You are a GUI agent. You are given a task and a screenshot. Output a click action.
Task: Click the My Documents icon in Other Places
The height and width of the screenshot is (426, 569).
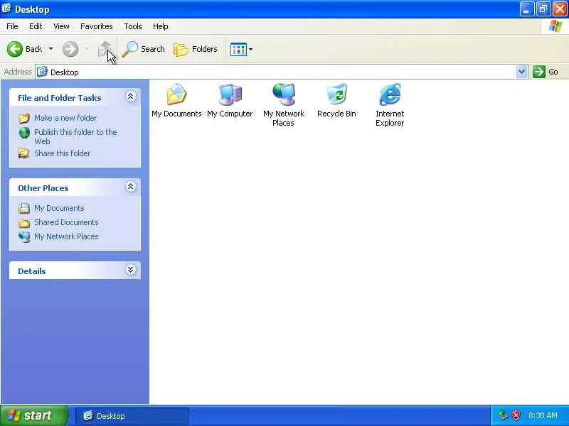point(24,208)
